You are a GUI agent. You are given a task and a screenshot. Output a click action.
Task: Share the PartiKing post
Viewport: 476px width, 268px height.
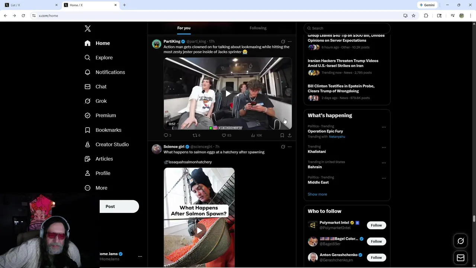click(x=290, y=135)
